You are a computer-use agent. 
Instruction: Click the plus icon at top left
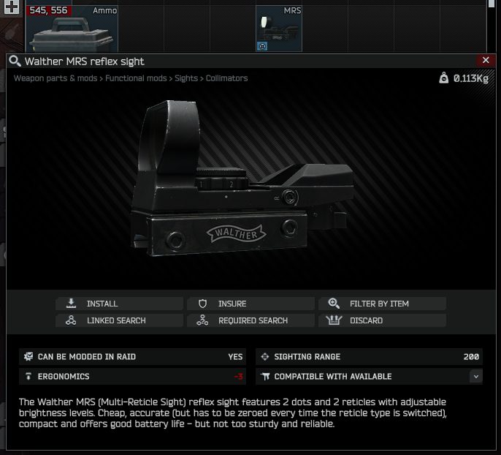(x=12, y=7)
